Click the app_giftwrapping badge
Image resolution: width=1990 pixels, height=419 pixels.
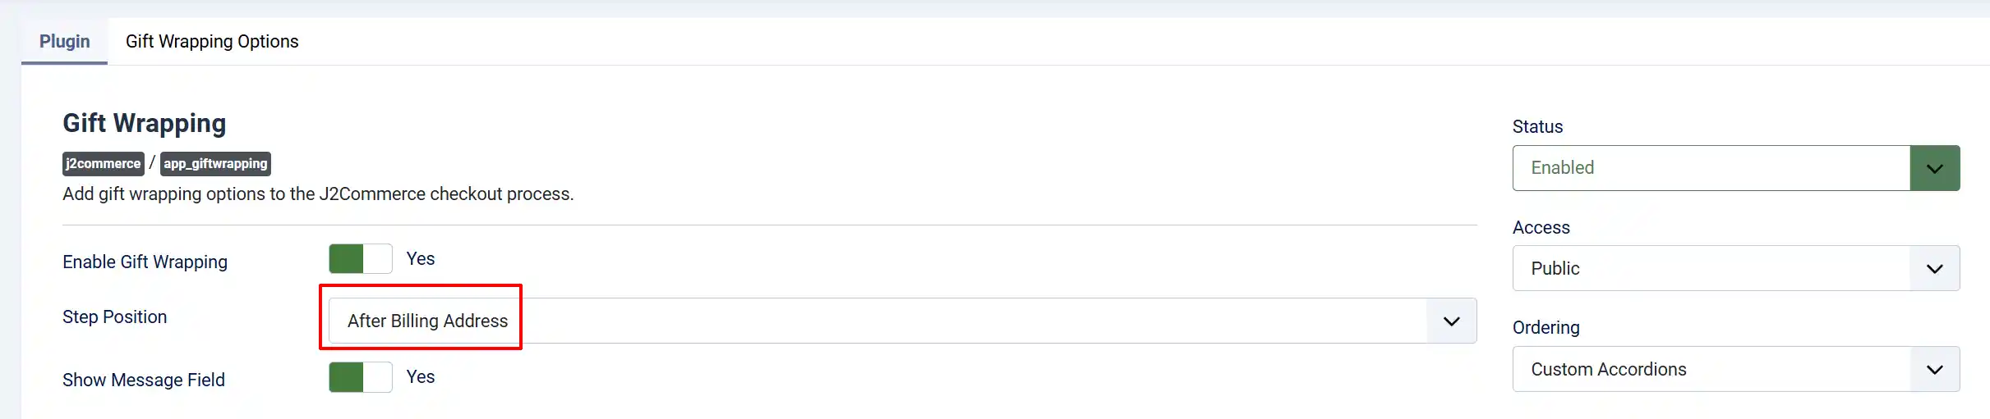[x=215, y=163]
